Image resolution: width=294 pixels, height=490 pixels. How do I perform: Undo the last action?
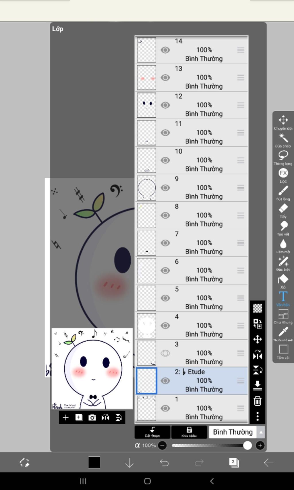(164, 462)
